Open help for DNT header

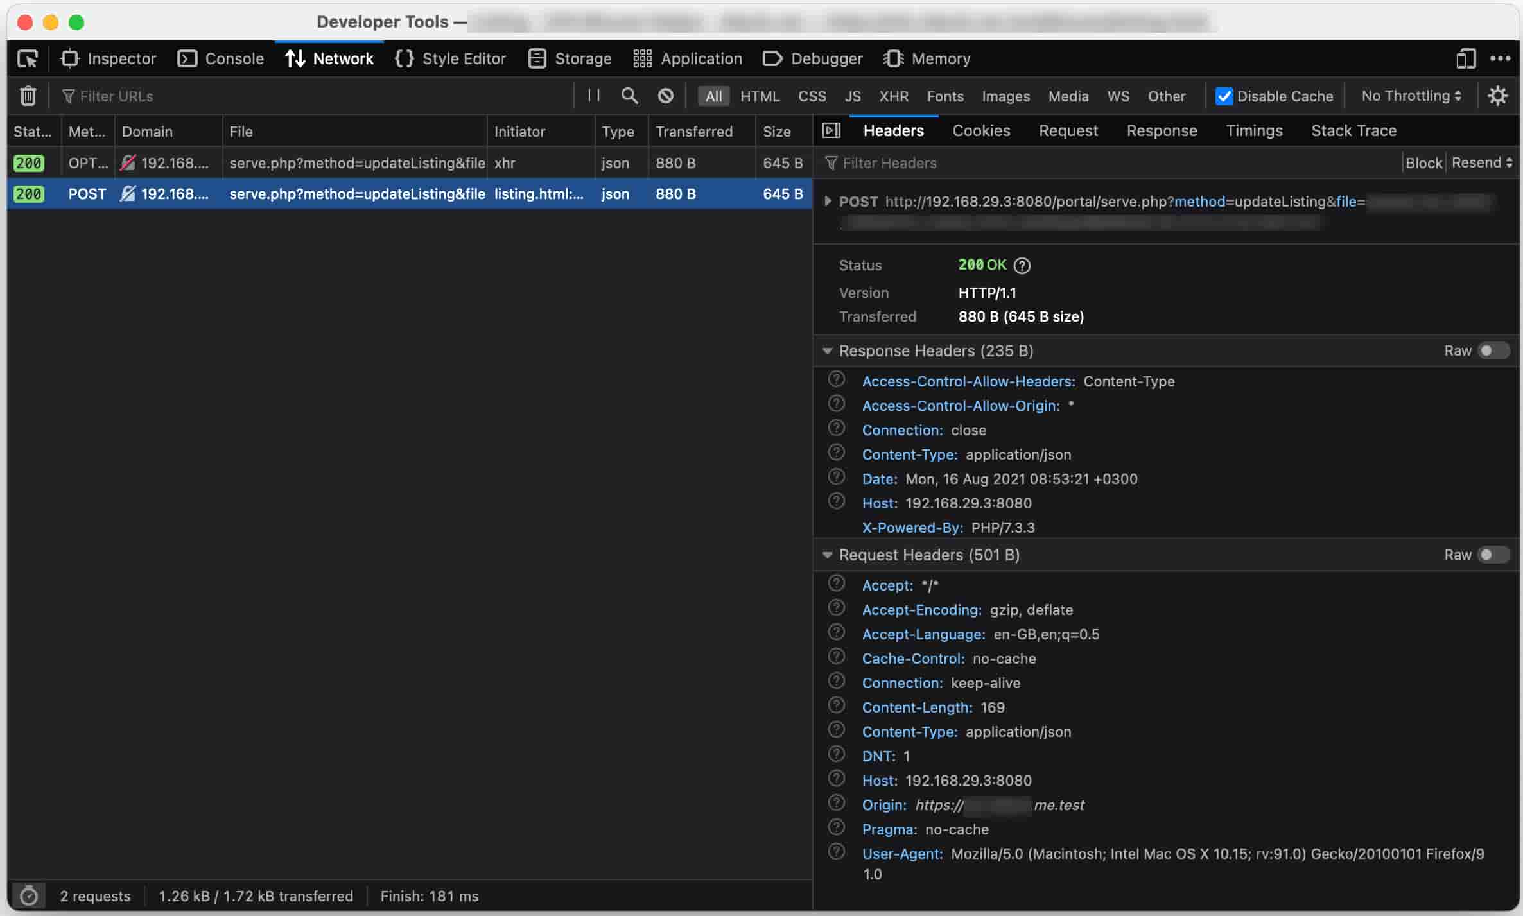tap(836, 754)
